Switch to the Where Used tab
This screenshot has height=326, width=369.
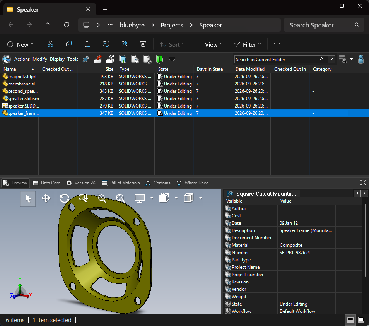(193, 183)
